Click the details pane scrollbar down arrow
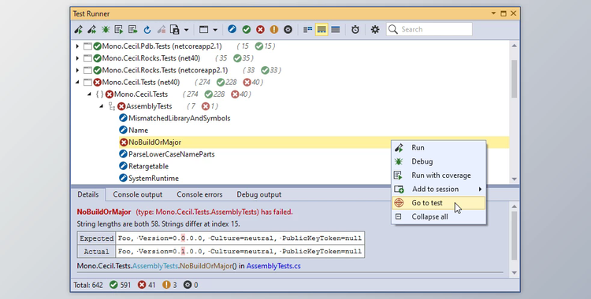This screenshot has height=299, width=591. coord(514,272)
